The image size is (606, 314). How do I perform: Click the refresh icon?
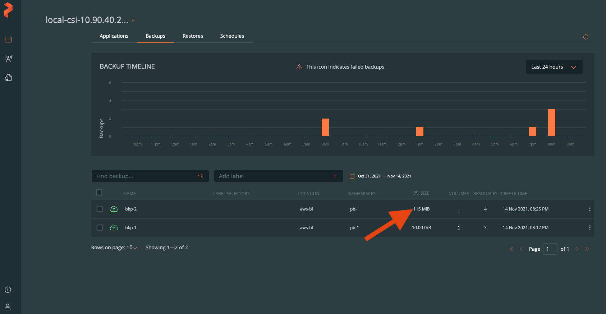[x=586, y=37]
